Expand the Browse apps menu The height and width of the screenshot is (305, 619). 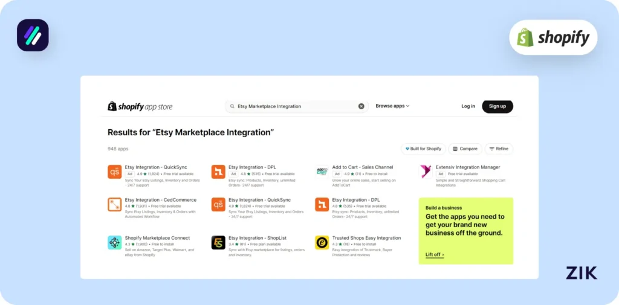coord(392,106)
